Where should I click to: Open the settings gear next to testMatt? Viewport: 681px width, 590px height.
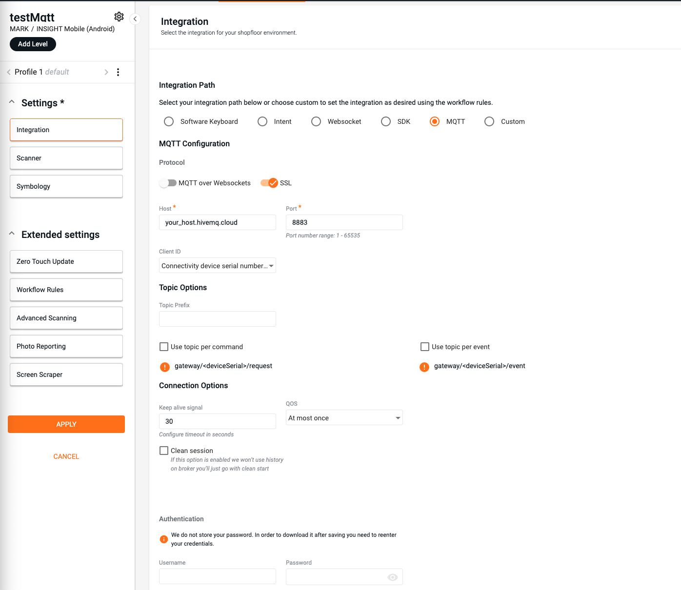pos(119,17)
